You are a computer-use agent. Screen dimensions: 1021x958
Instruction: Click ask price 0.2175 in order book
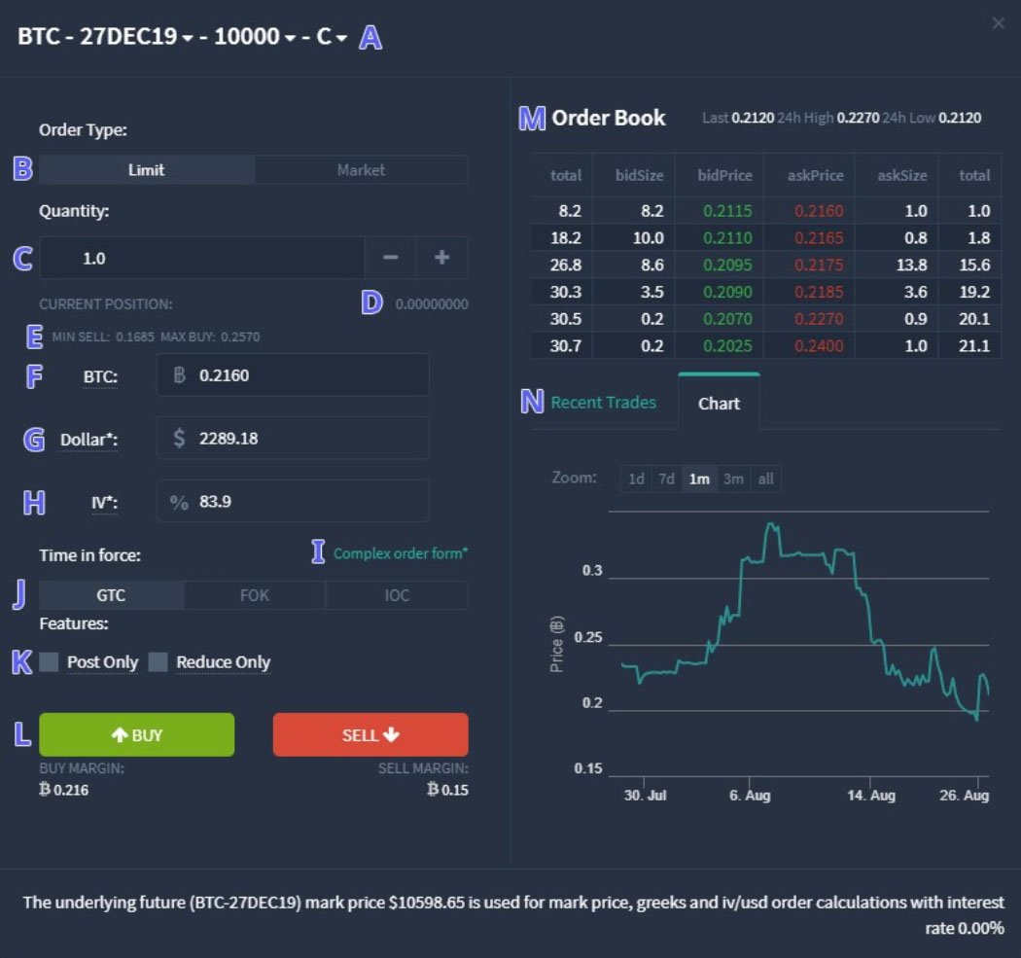pyautogui.click(x=819, y=266)
